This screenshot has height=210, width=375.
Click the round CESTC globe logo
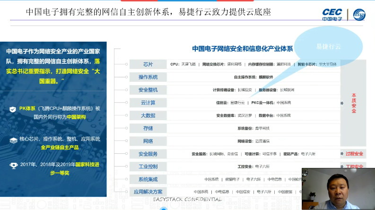point(359,15)
